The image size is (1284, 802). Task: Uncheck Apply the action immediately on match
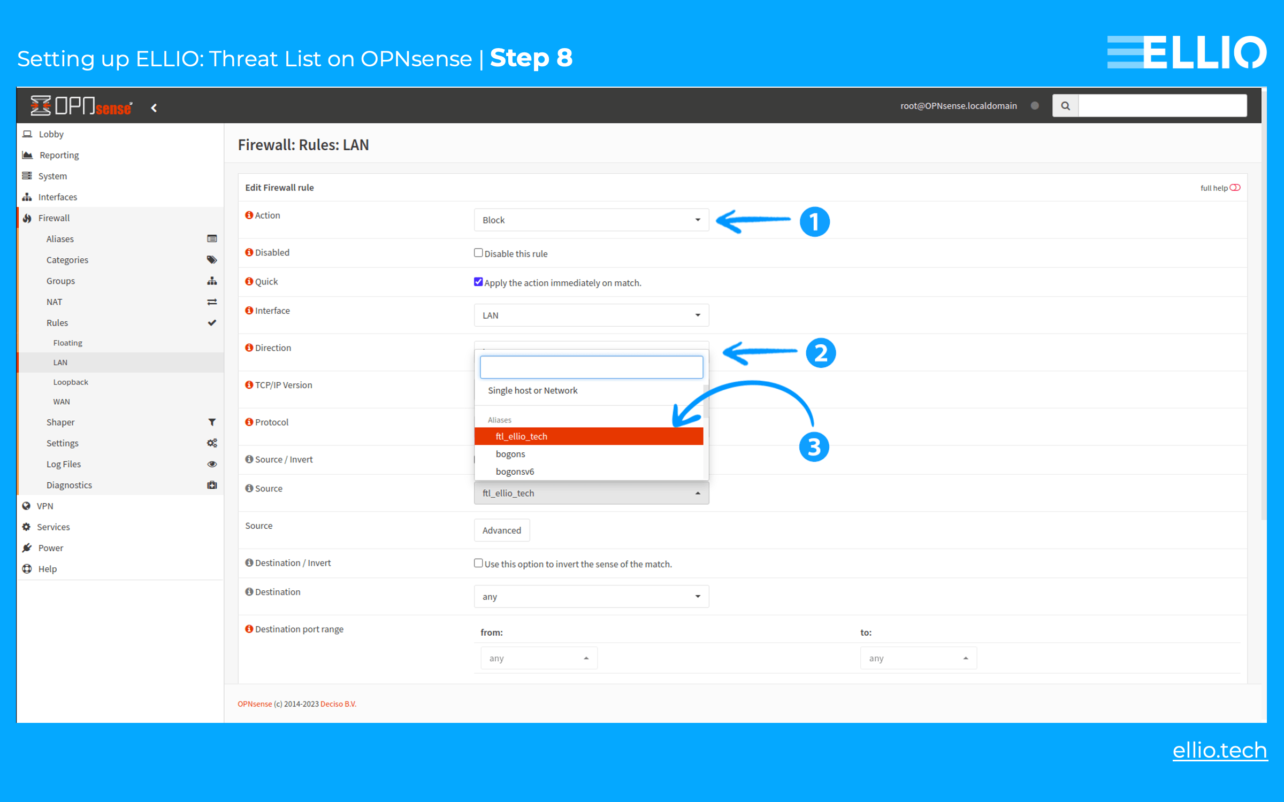(478, 281)
